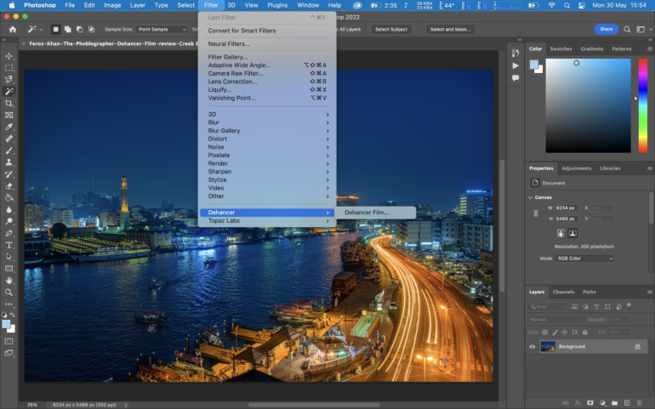The width and height of the screenshot is (655, 409).
Task: Click the vertical hue spectrum slider
Action: [643, 105]
